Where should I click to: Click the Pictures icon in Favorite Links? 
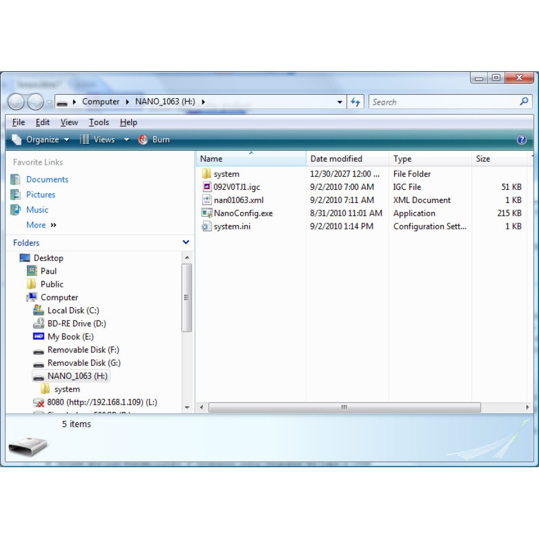coord(15,194)
